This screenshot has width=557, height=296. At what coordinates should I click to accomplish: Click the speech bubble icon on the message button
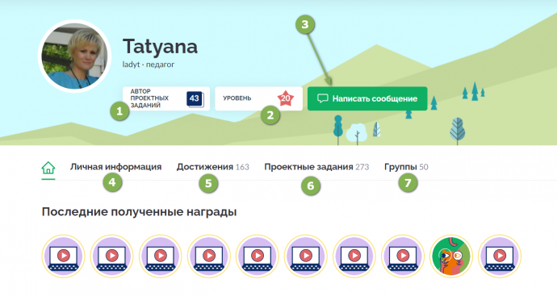pyautogui.click(x=323, y=98)
